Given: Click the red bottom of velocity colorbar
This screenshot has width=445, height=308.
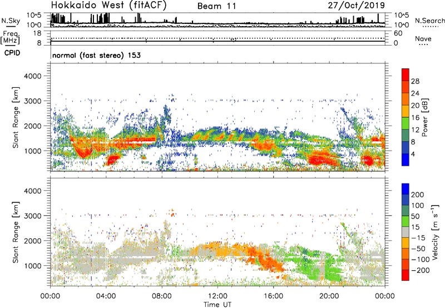Looking at the screenshot, I should tap(406, 275).
